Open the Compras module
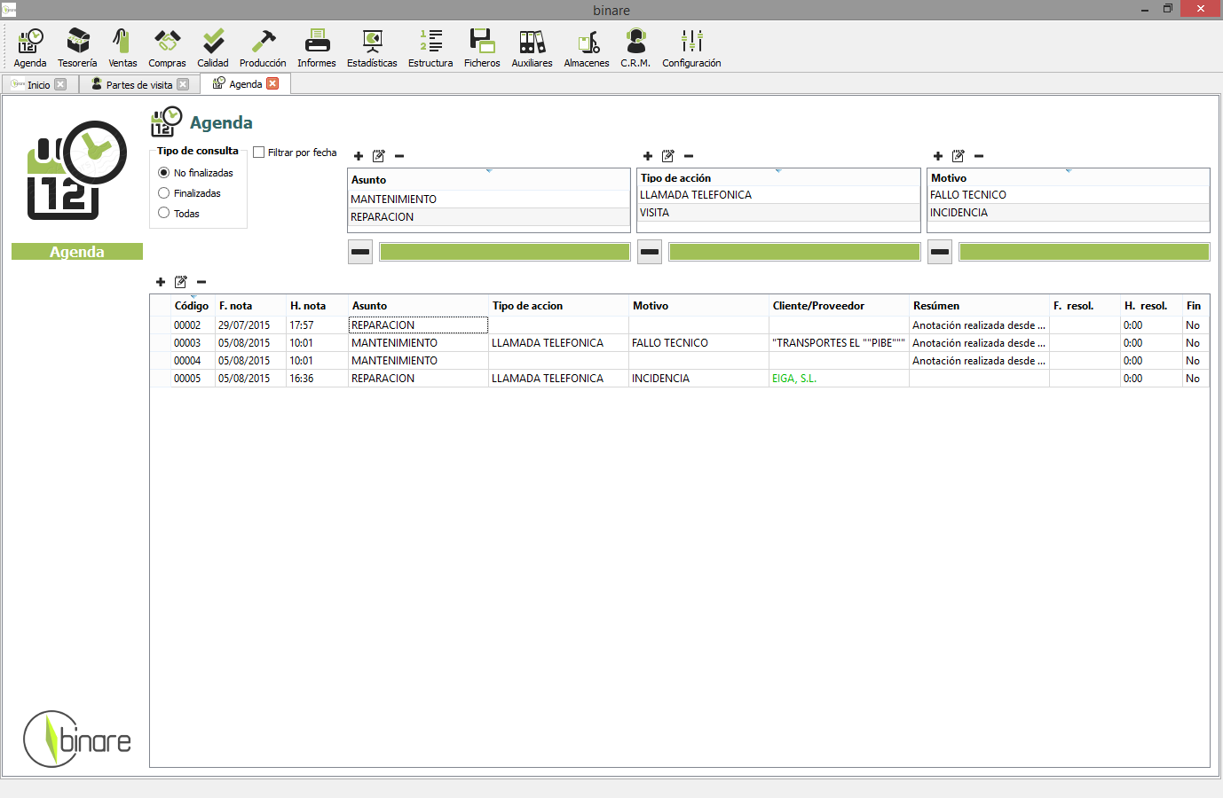 [167, 48]
